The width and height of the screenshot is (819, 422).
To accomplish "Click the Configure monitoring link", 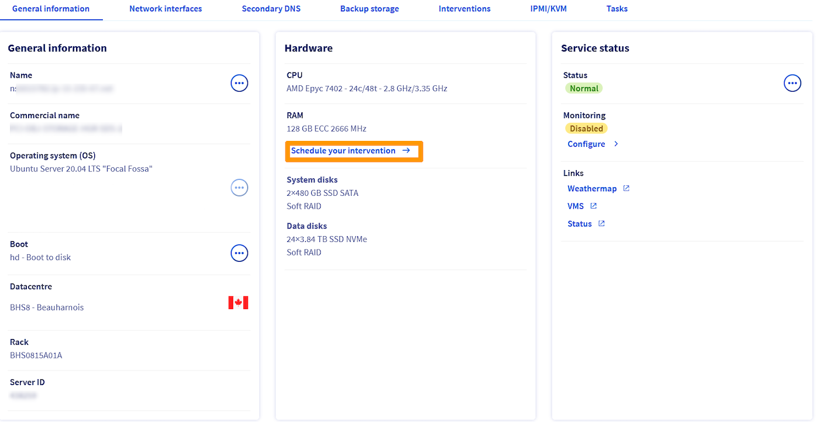I will tap(586, 144).
